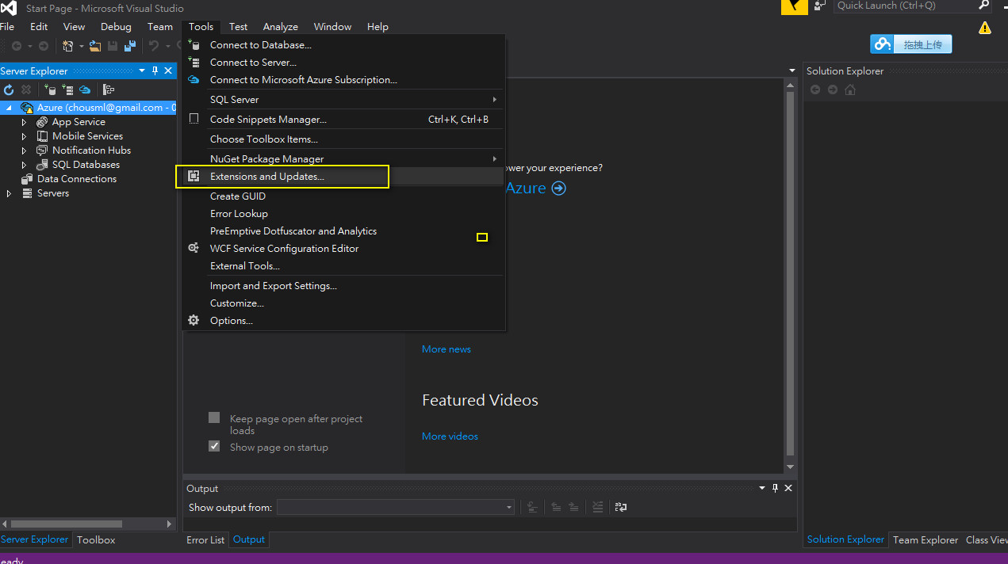Refresh the Server Explorer tree
Image resolution: width=1008 pixels, height=564 pixels.
[9, 90]
